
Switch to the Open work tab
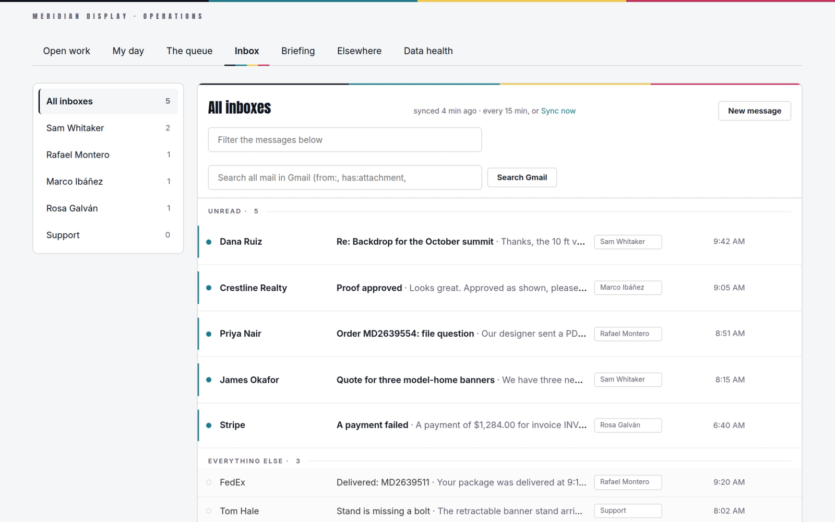66,51
